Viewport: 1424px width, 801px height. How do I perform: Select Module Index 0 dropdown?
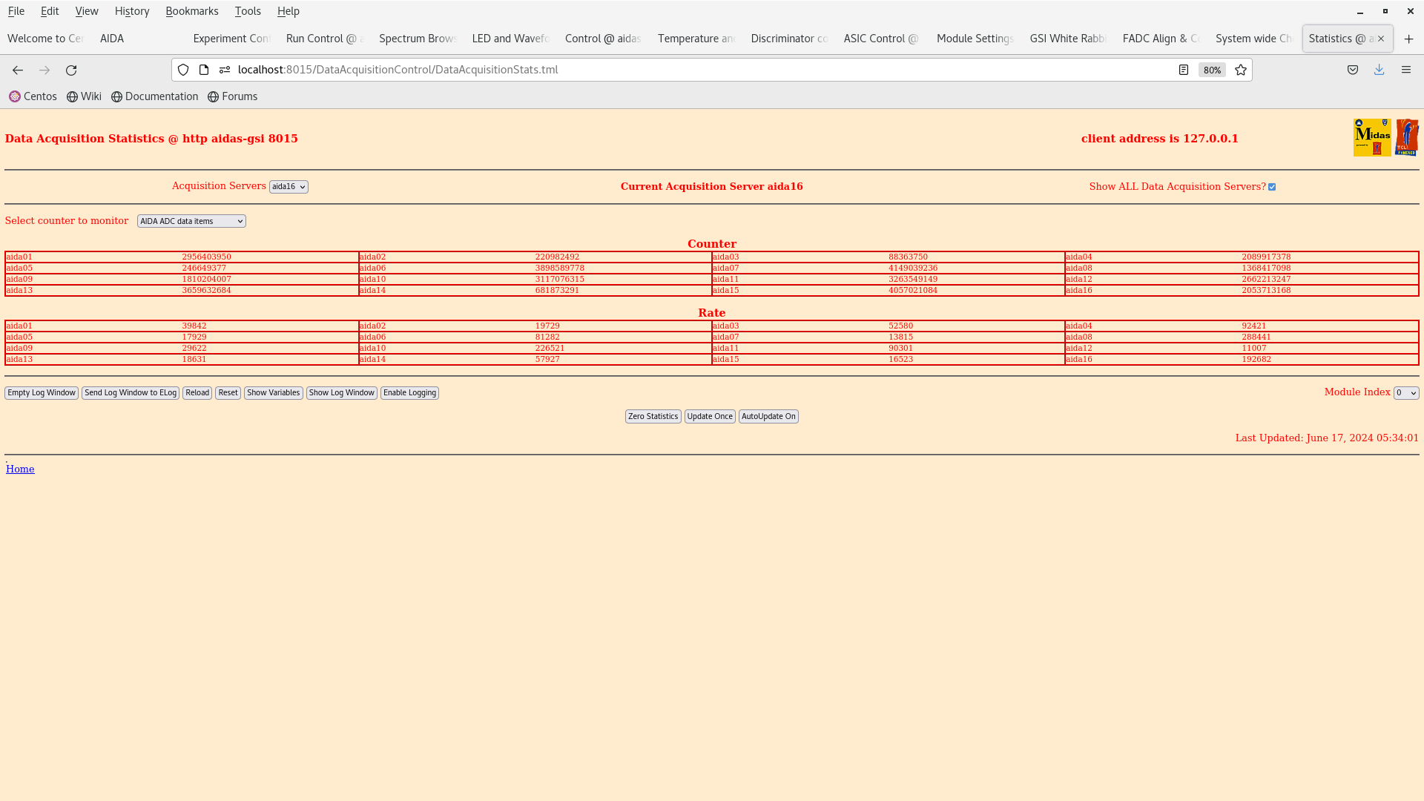[x=1405, y=392]
